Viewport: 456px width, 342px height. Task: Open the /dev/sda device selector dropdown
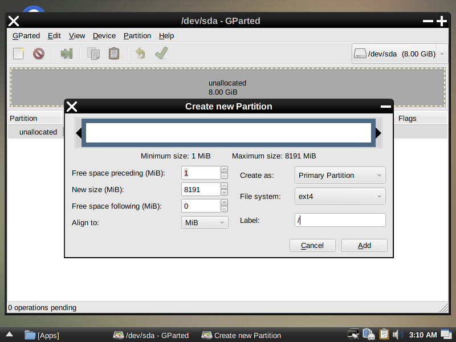(x=400, y=54)
